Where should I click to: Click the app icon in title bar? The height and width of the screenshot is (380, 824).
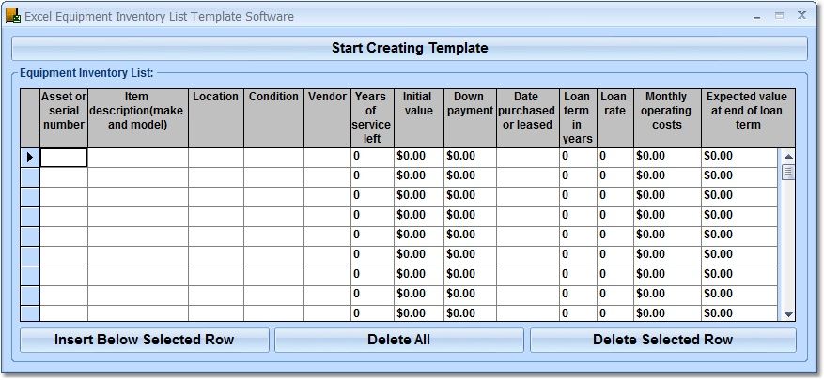[12, 16]
